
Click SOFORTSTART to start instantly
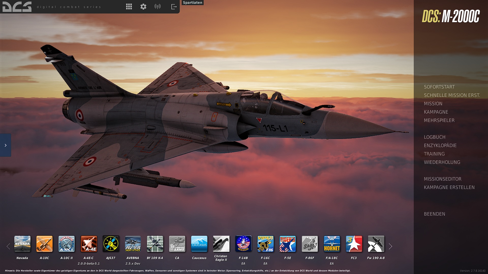point(439,87)
